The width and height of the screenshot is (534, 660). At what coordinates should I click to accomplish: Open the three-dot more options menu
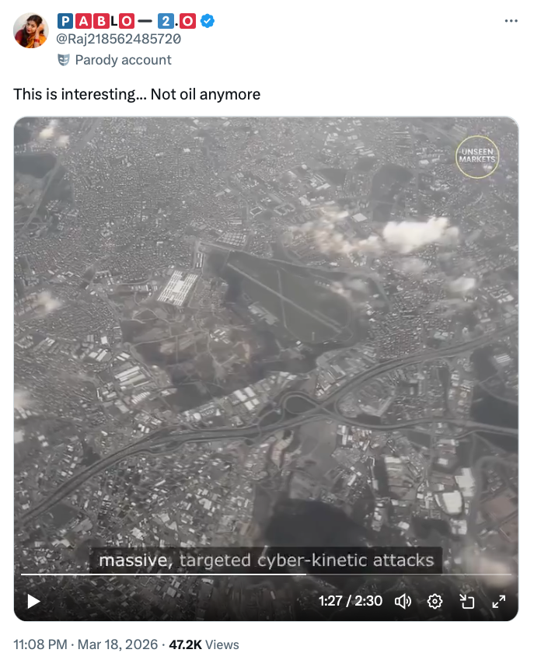click(511, 21)
